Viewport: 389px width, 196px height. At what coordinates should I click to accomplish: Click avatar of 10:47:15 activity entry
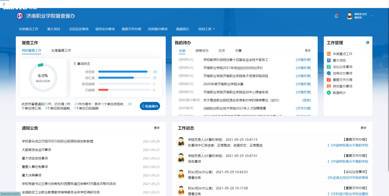click(x=181, y=142)
